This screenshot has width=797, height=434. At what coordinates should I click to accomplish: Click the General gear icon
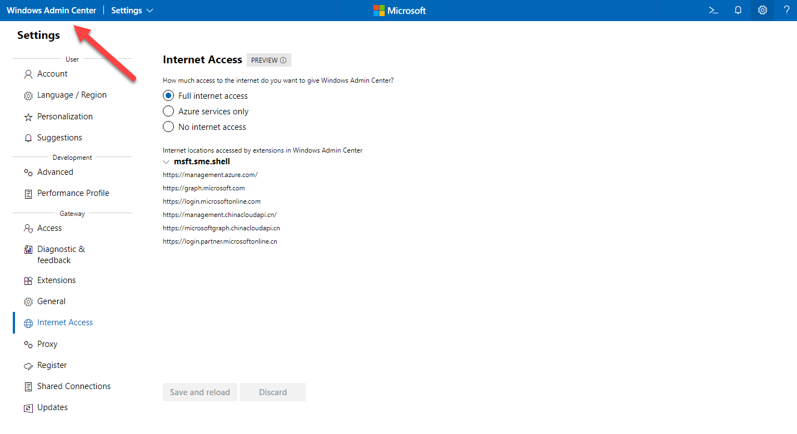tap(28, 302)
